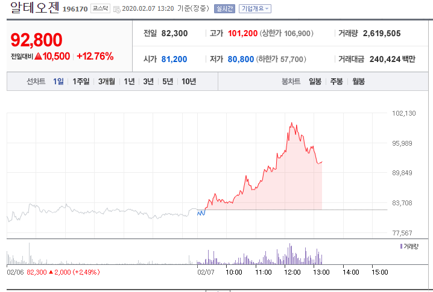The width and height of the screenshot is (433, 292).
Task: Click the chart's intraday peak near 12:00
Action: pos(292,123)
